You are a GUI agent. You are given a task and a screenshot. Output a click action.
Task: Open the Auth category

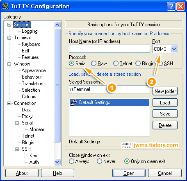[x=34, y=162]
